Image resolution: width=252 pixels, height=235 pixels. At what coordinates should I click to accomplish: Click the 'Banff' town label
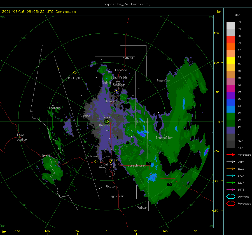[x=46, y=156]
